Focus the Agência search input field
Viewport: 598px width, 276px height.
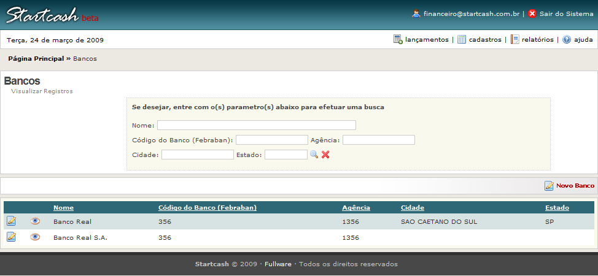click(x=378, y=140)
